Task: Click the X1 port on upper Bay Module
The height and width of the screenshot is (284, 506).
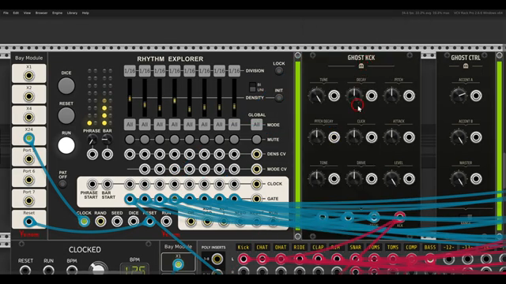Action: click(29, 76)
